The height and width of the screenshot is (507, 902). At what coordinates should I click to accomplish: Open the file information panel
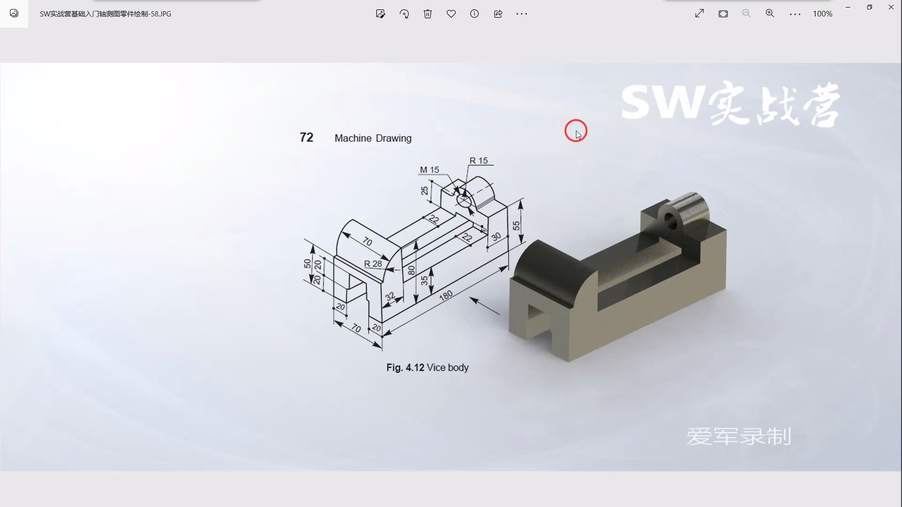point(474,14)
